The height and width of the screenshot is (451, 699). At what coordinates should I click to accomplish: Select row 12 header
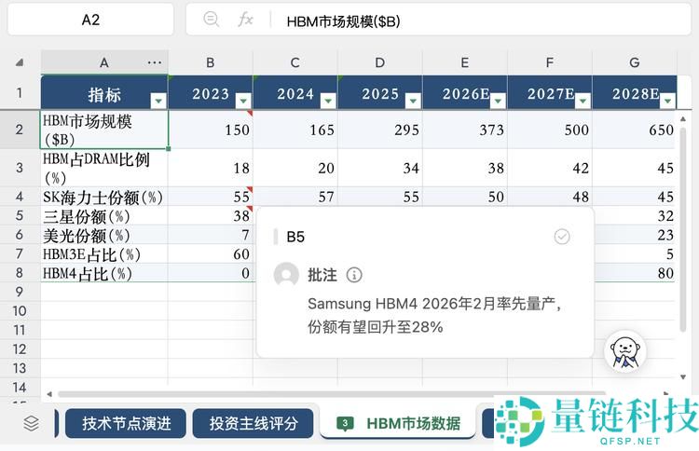coord(20,348)
